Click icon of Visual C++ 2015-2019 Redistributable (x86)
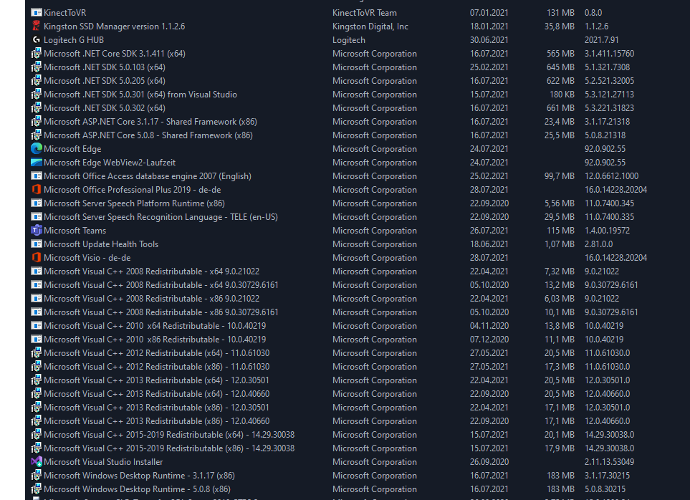The height and width of the screenshot is (500, 690). pyautogui.click(x=36, y=448)
